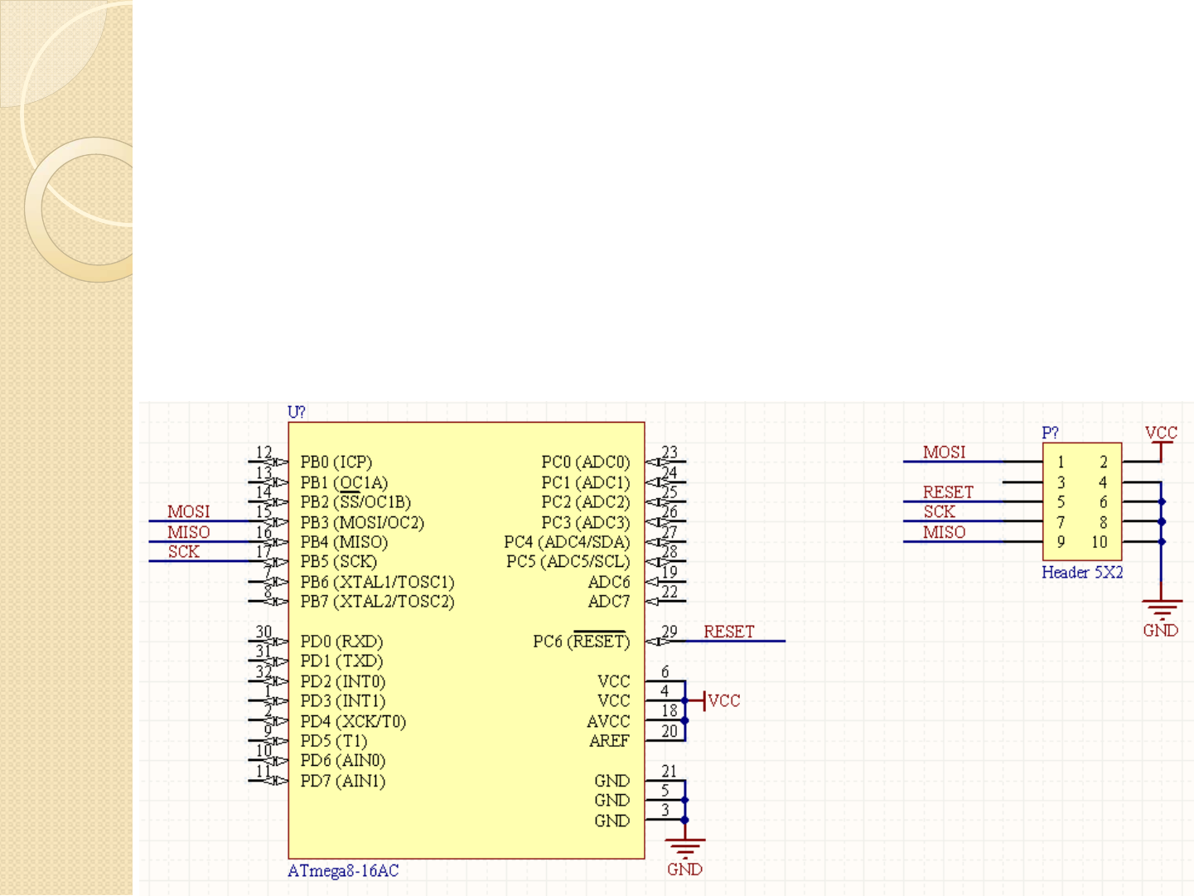The height and width of the screenshot is (896, 1194).
Task: Click the MOSI net label beside pin PB3
Action: pyautogui.click(x=189, y=512)
